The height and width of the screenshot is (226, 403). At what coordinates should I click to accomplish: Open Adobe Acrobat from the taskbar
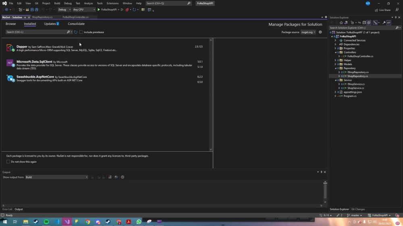(129, 222)
